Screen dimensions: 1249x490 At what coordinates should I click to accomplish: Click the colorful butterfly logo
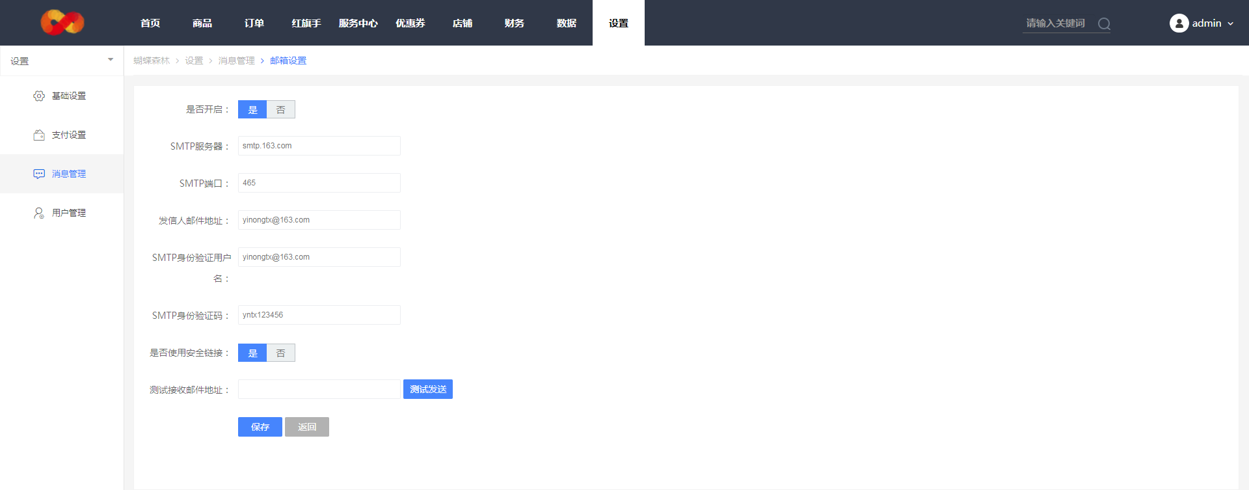click(x=62, y=23)
